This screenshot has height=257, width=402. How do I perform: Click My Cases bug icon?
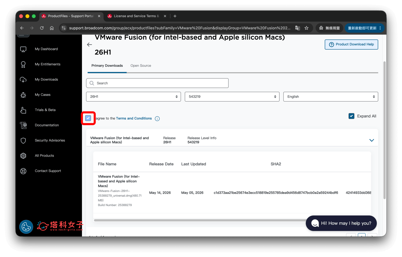(23, 95)
